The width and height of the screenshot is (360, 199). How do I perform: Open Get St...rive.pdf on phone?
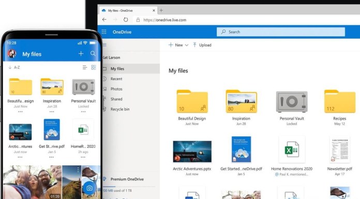point(52,129)
